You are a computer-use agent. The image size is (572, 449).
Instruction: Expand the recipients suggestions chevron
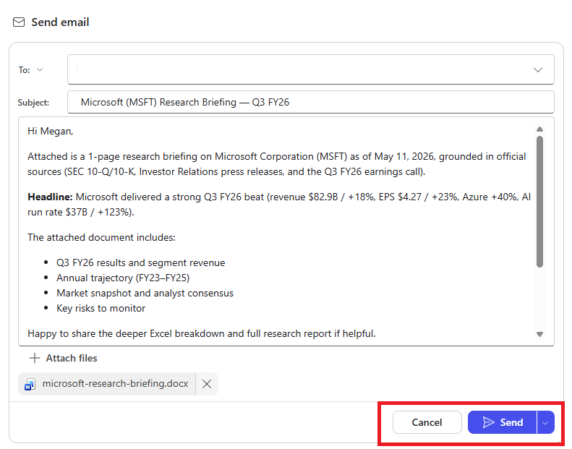(x=538, y=69)
